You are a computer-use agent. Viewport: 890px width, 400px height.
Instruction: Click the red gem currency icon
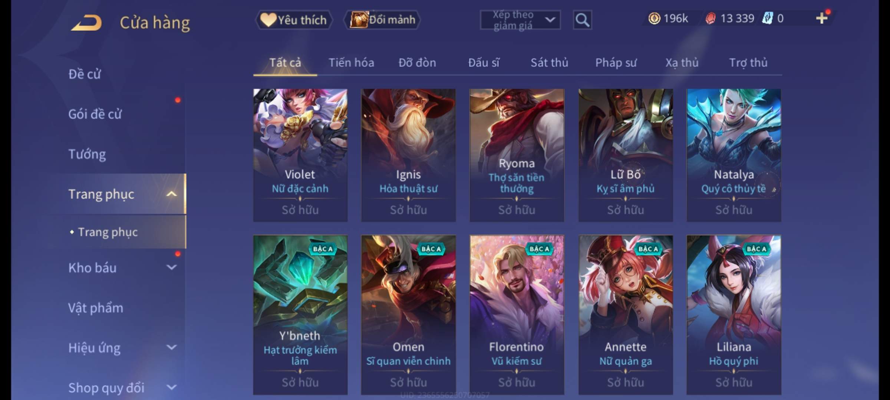pos(710,19)
